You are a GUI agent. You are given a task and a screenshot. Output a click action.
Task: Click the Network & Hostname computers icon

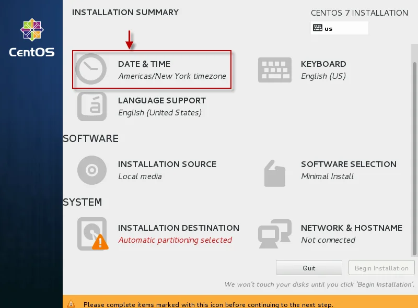coord(275,234)
